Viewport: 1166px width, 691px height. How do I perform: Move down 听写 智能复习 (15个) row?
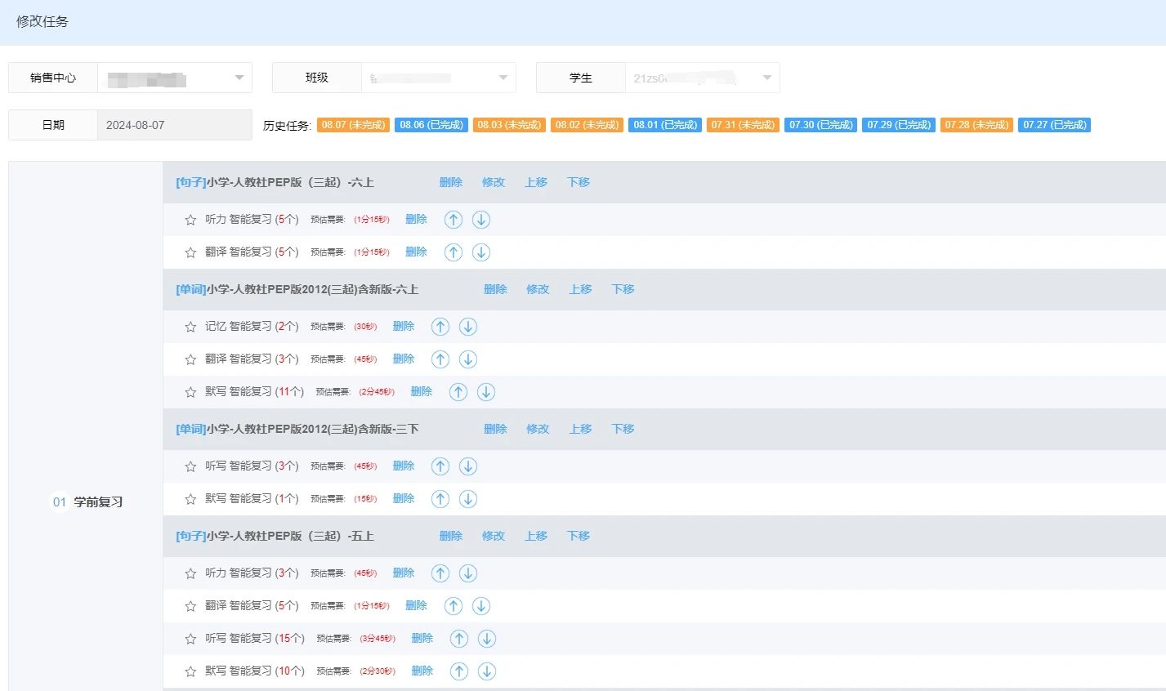coord(487,639)
